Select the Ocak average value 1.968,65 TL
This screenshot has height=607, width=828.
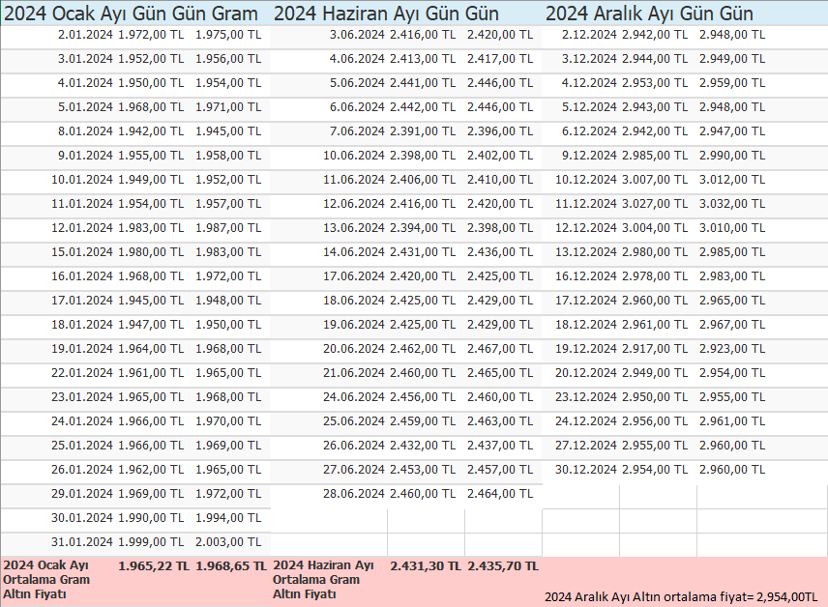click(x=231, y=566)
